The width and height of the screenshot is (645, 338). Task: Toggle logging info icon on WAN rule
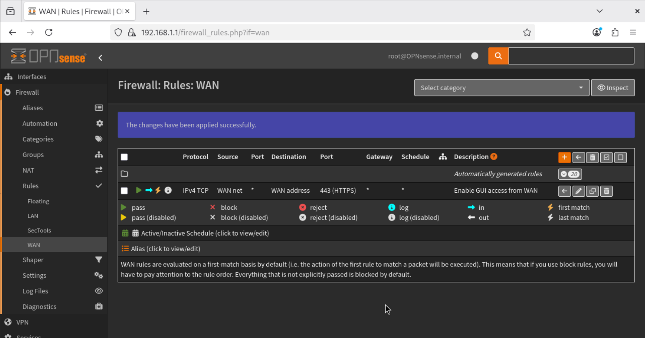tap(168, 190)
